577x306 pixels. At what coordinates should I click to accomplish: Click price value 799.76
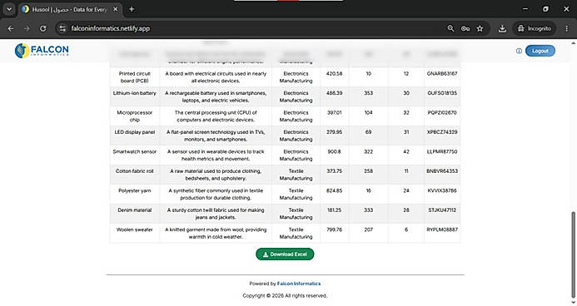(334, 229)
